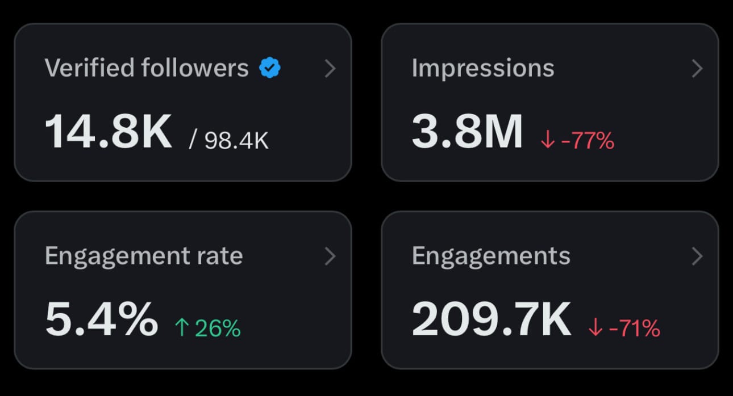733x396 pixels.
Task: Open Engagement rate details chevron
Action: pyautogui.click(x=330, y=257)
